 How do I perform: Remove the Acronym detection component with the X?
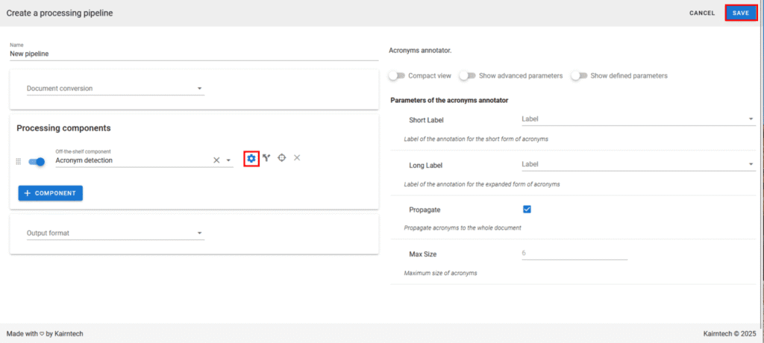tap(297, 158)
